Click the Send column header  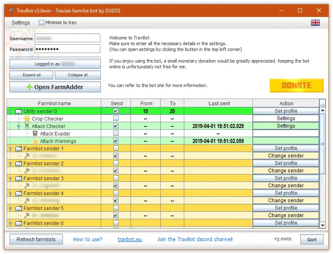(x=117, y=103)
